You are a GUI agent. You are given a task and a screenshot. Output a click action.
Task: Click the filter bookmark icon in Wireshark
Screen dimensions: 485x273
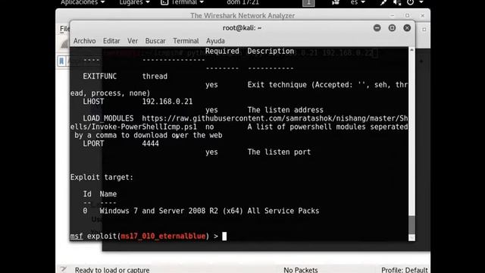(x=61, y=61)
